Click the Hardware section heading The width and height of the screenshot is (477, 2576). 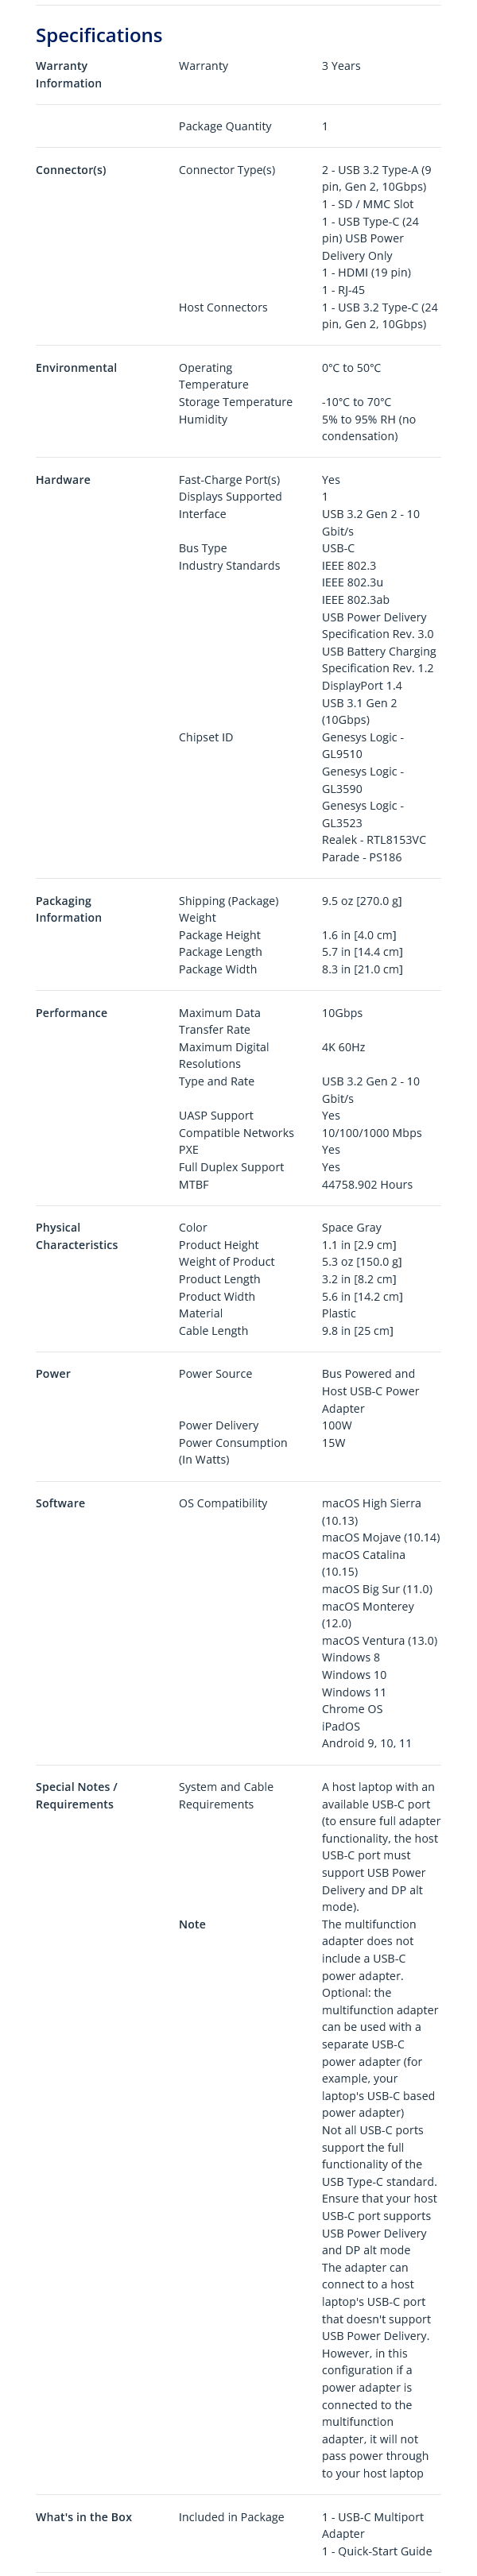(x=62, y=480)
